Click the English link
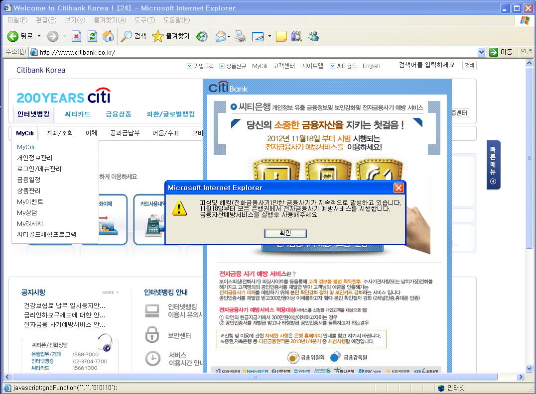Viewport: 536px width, 394px height. click(371, 66)
